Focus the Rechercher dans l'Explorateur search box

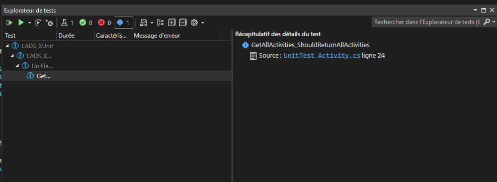click(427, 22)
